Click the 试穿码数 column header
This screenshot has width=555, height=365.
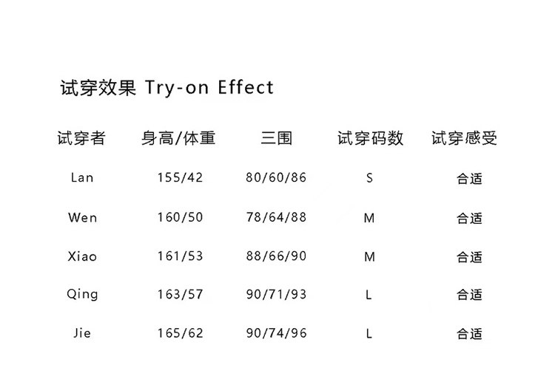tap(370, 138)
